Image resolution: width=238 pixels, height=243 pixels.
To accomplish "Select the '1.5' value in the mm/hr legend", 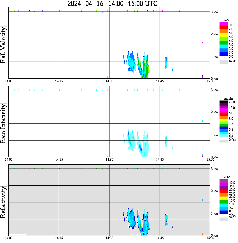I will (x=231, y=124).
